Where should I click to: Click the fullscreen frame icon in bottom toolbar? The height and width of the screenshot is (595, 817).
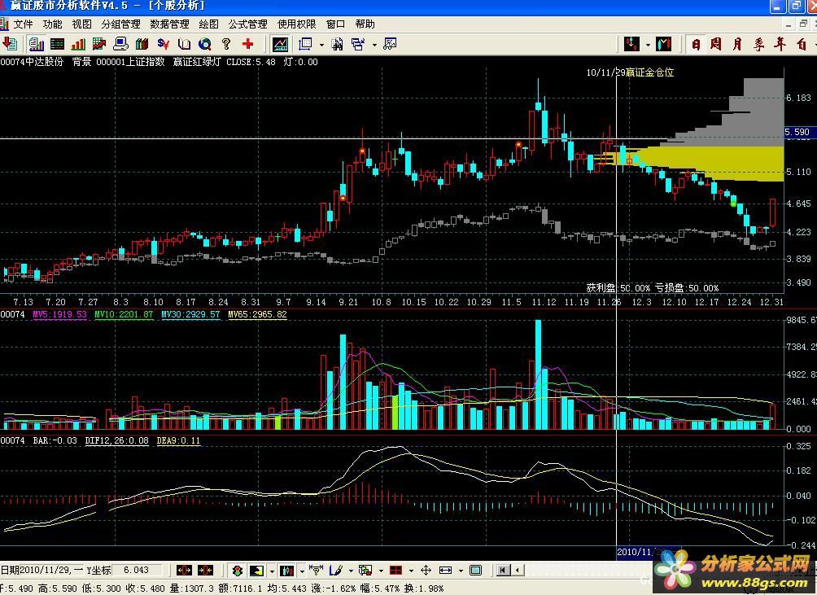476,571
